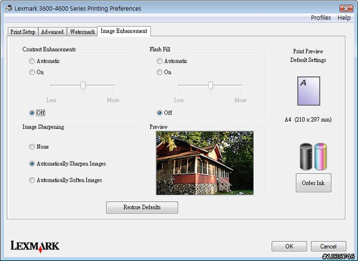Go to the Watermark tab
This screenshot has height=261, width=358.
(82, 32)
